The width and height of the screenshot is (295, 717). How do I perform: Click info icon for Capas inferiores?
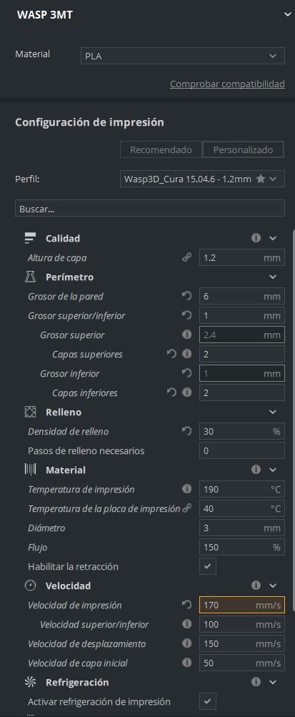186,392
